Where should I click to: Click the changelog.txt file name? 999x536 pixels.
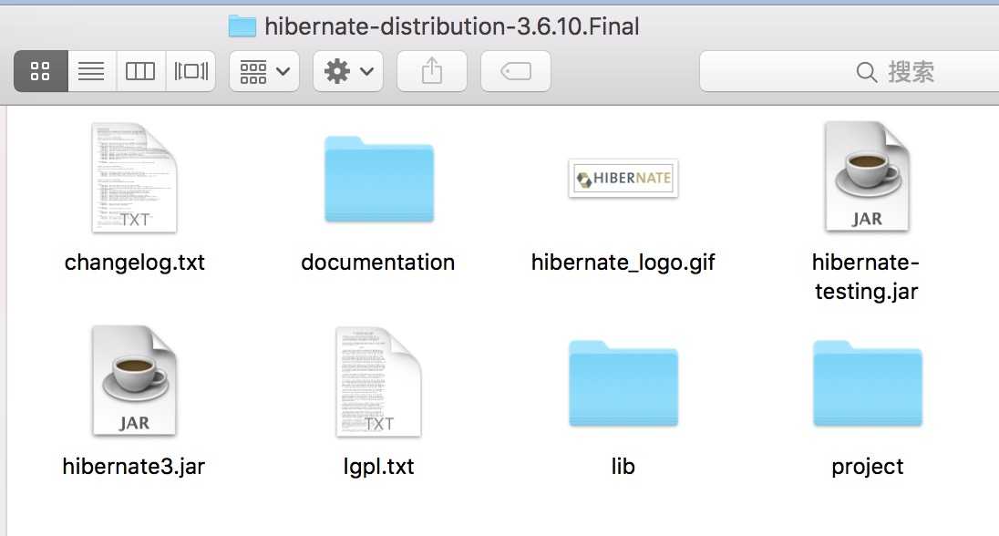[x=134, y=262]
